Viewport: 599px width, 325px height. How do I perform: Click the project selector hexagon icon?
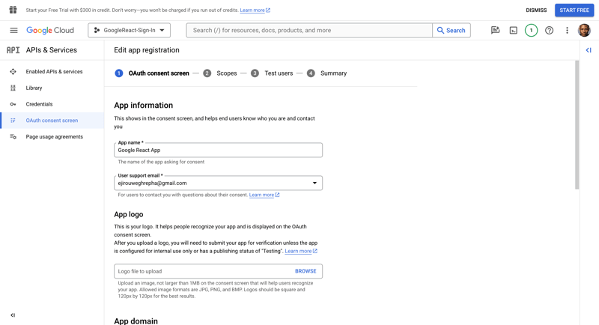97,30
